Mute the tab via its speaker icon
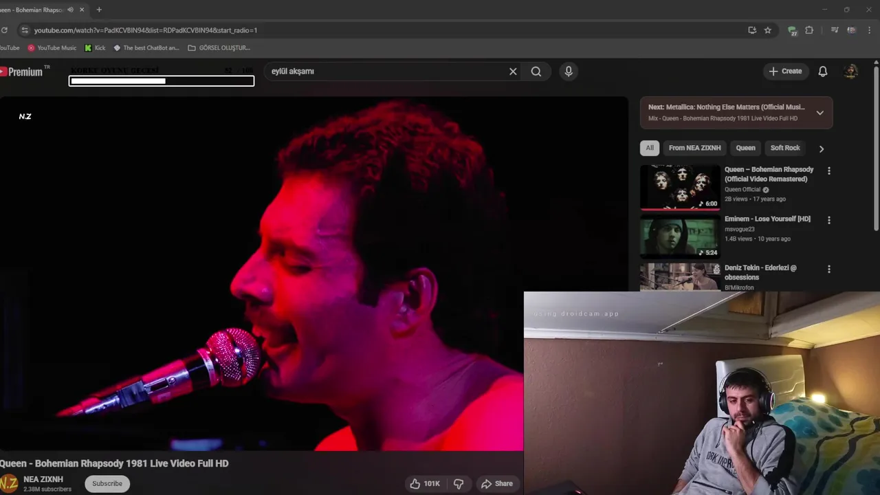This screenshot has height=495, width=880. pyautogui.click(x=70, y=10)
